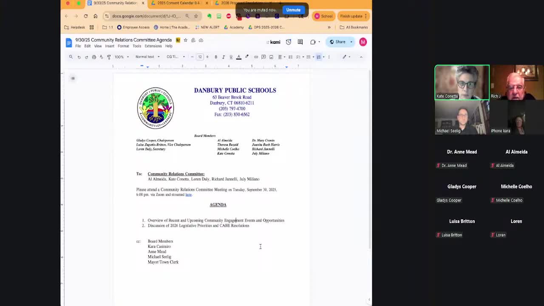The width and height of the screenshot is (544, 306).
Task: Click the Share button
Action: coord(340,42)
